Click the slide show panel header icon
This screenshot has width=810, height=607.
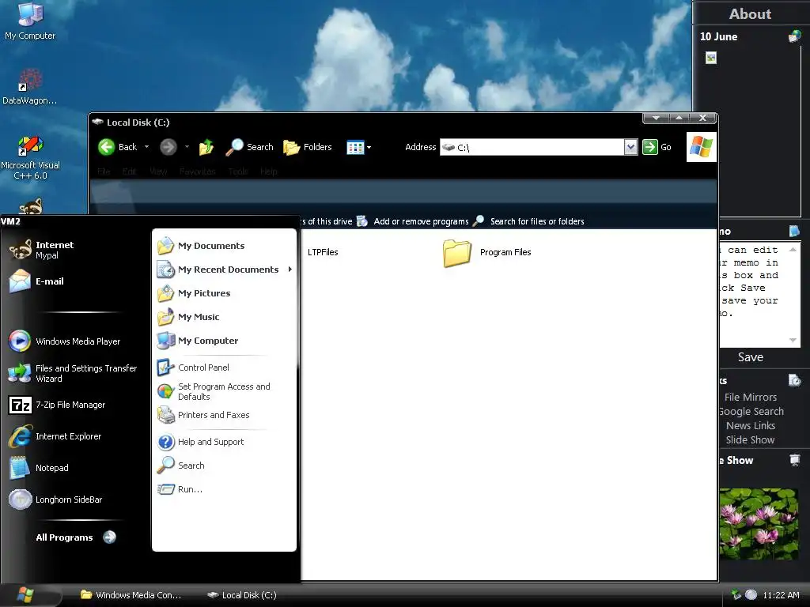pos(794,459)
